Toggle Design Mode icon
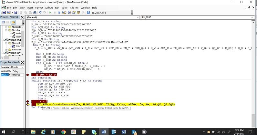257x135 pixels. (x=64, y=13)
